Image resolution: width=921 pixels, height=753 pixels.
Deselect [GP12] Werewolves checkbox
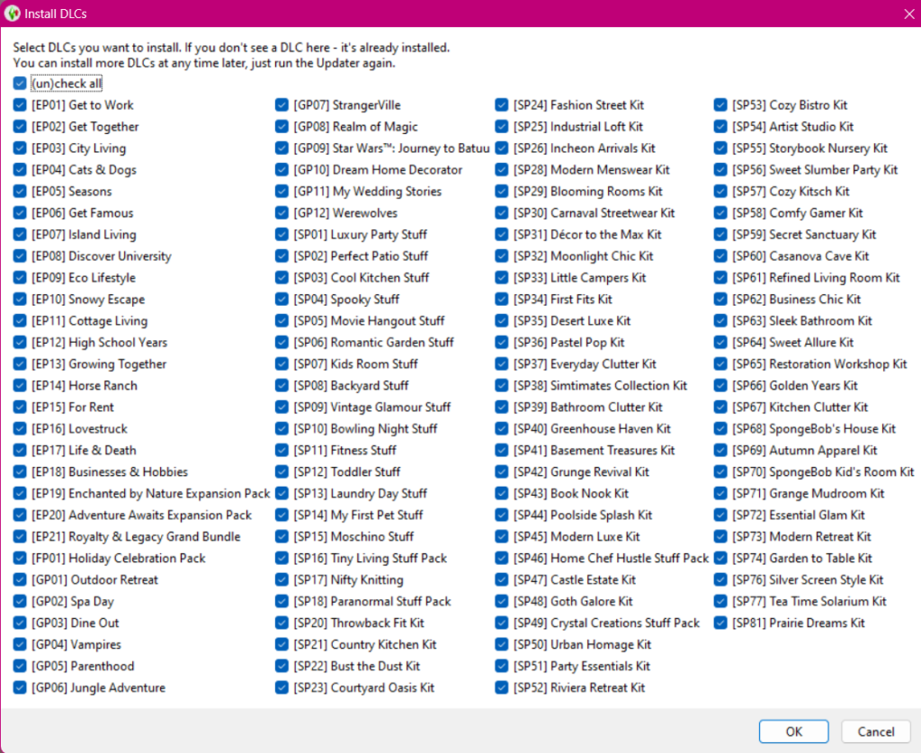(x=282, y=213)
